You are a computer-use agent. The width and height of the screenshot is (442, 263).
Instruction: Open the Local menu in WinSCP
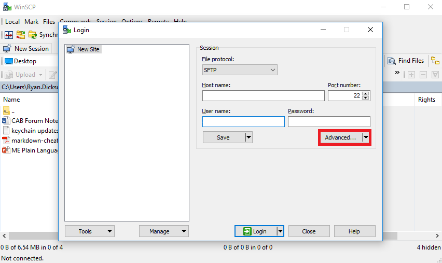click(12, 22)
